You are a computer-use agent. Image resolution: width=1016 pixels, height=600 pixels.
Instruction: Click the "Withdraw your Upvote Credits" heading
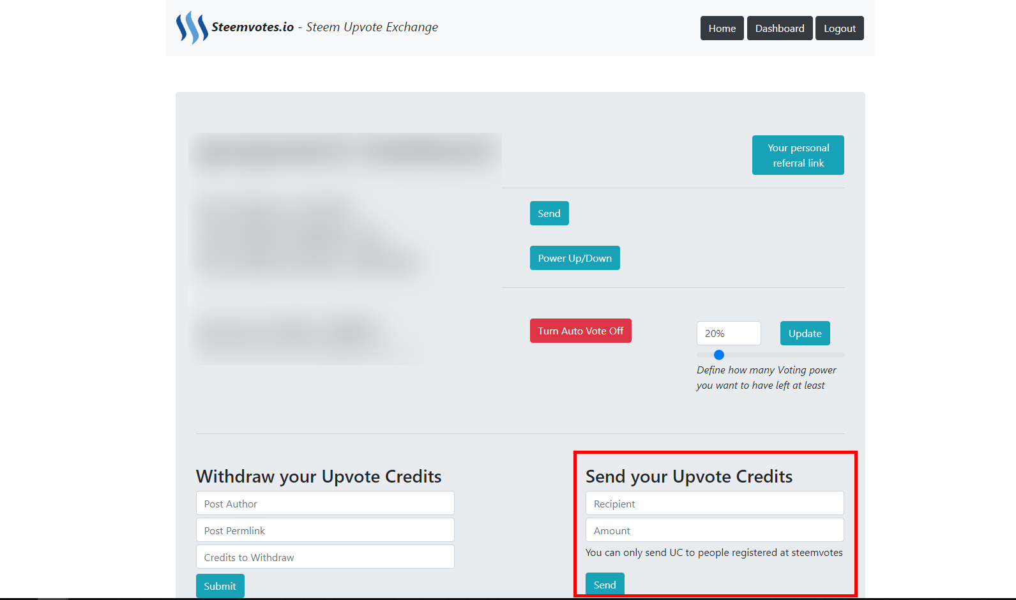319,477
